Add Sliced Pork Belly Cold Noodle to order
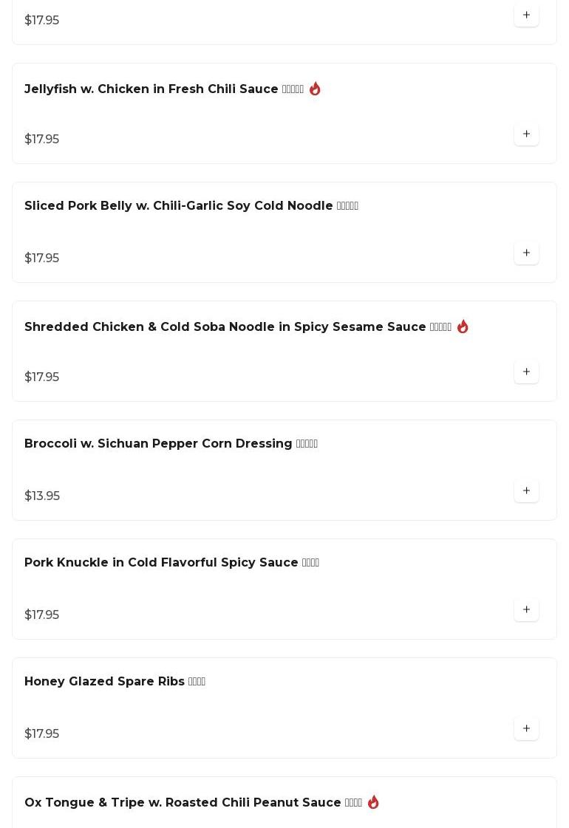 526,253
